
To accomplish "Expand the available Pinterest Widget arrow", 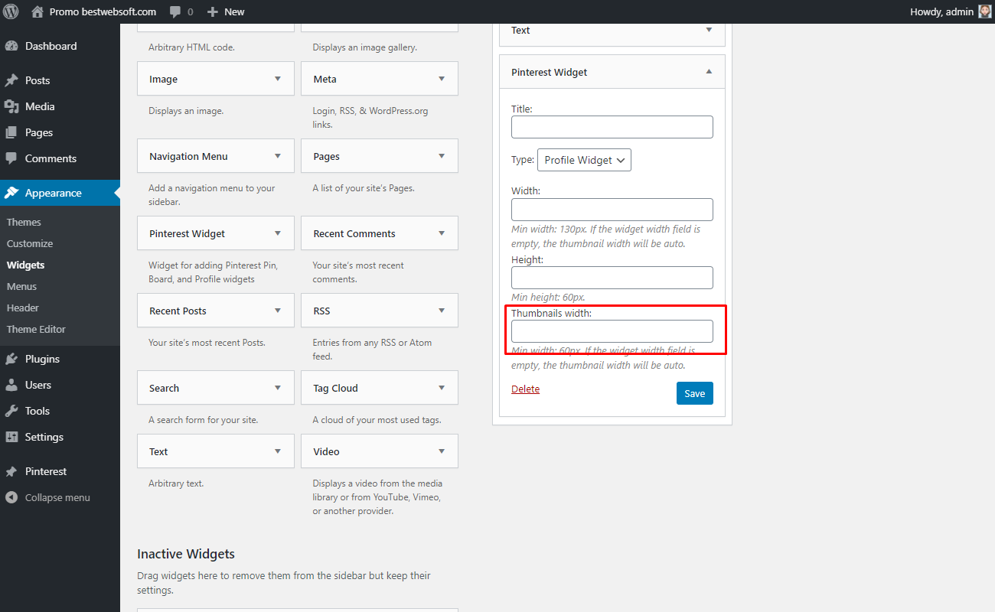I will (278, 233).
